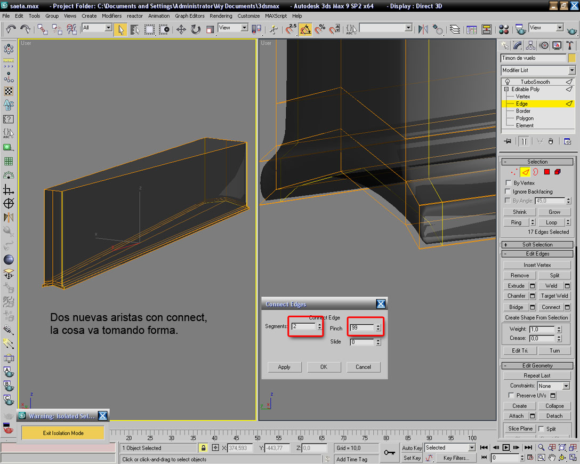Toggle TurboSmooth modifier lightbulb visibility

pyautogui.click(x=507, y=82)
